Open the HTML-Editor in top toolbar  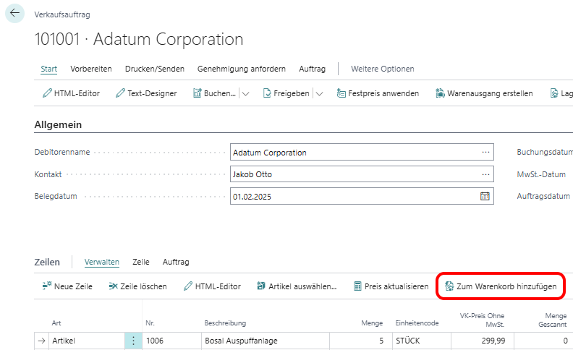click(71, 93)
